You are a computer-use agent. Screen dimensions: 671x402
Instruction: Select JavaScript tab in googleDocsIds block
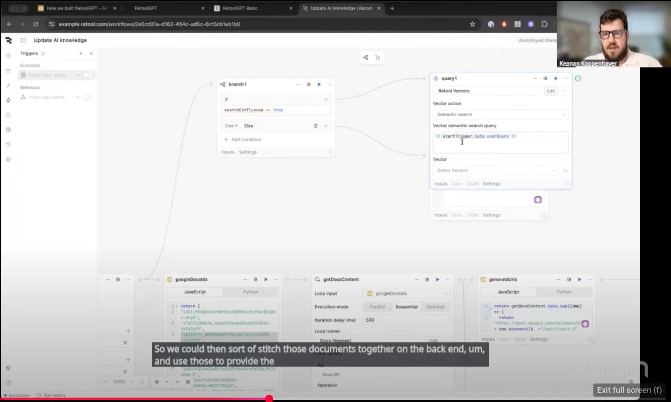click(195, 292)
